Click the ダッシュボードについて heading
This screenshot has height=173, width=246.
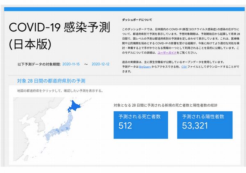[137, 20]
